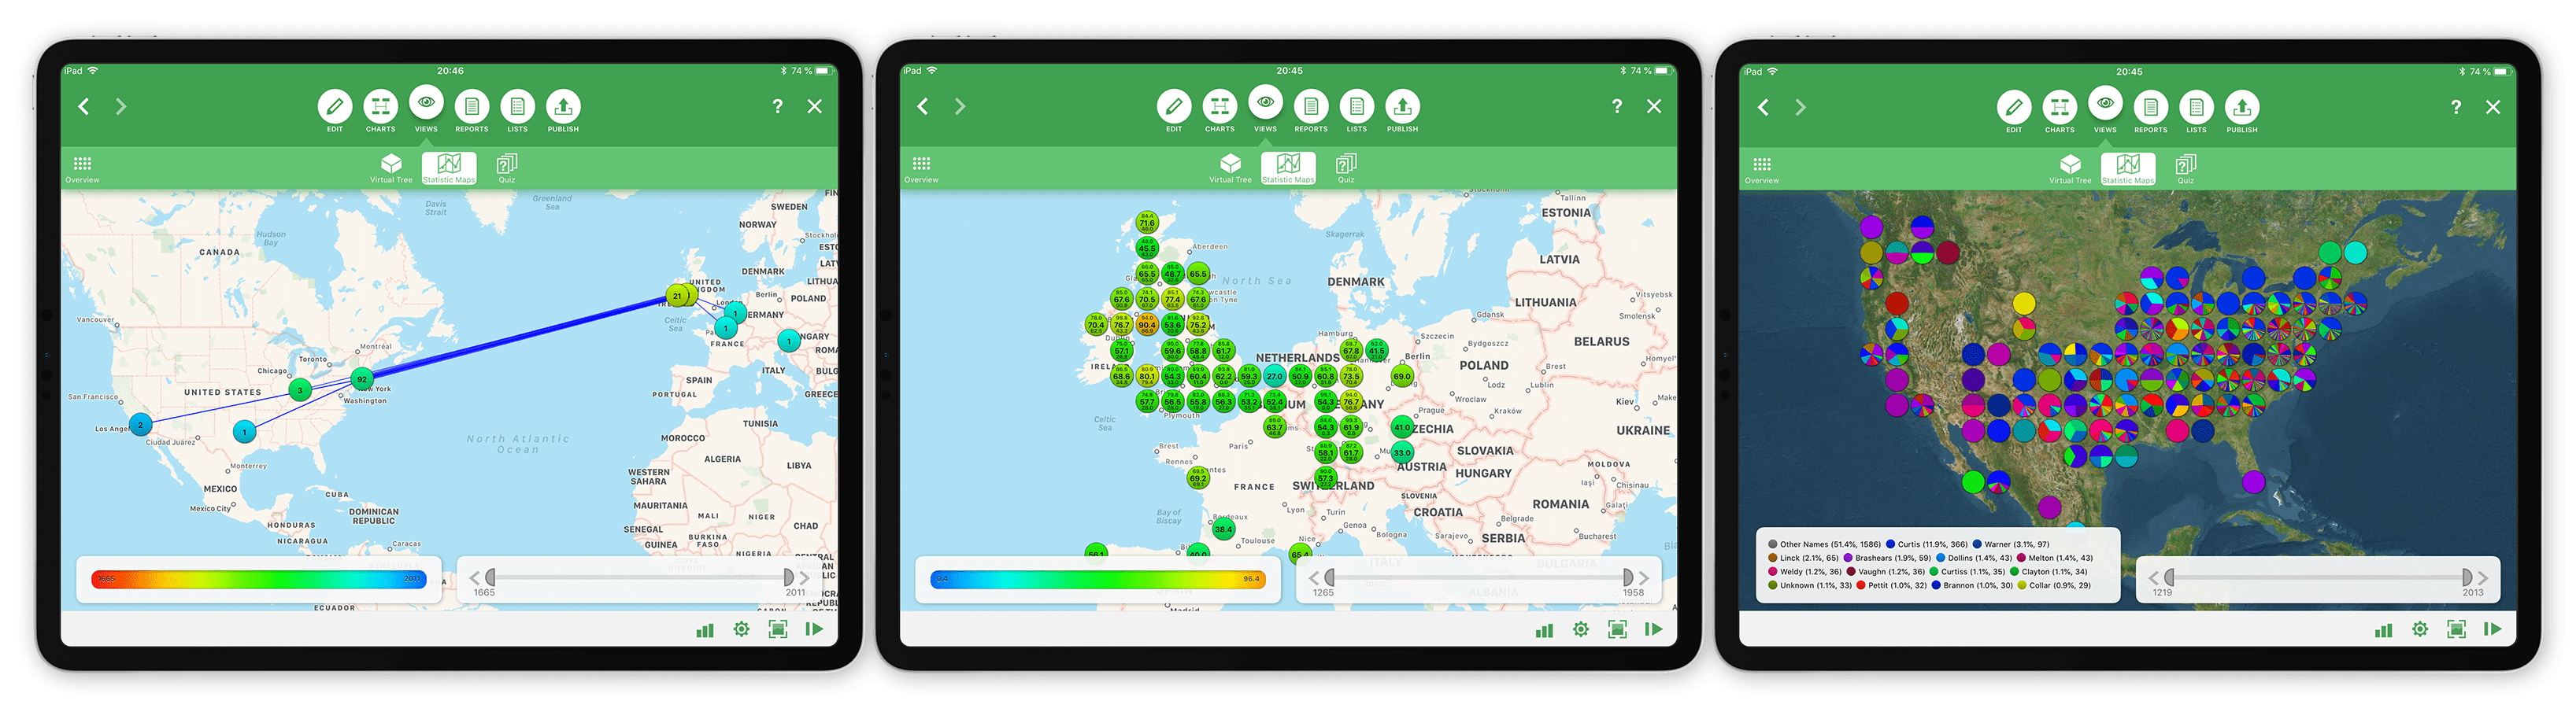
Task: Grab 2011 end handle on left iPad slider
Action: coord(788,577)
